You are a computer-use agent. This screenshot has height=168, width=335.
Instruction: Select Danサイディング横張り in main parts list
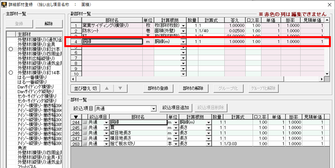click(x=37, y=87)
